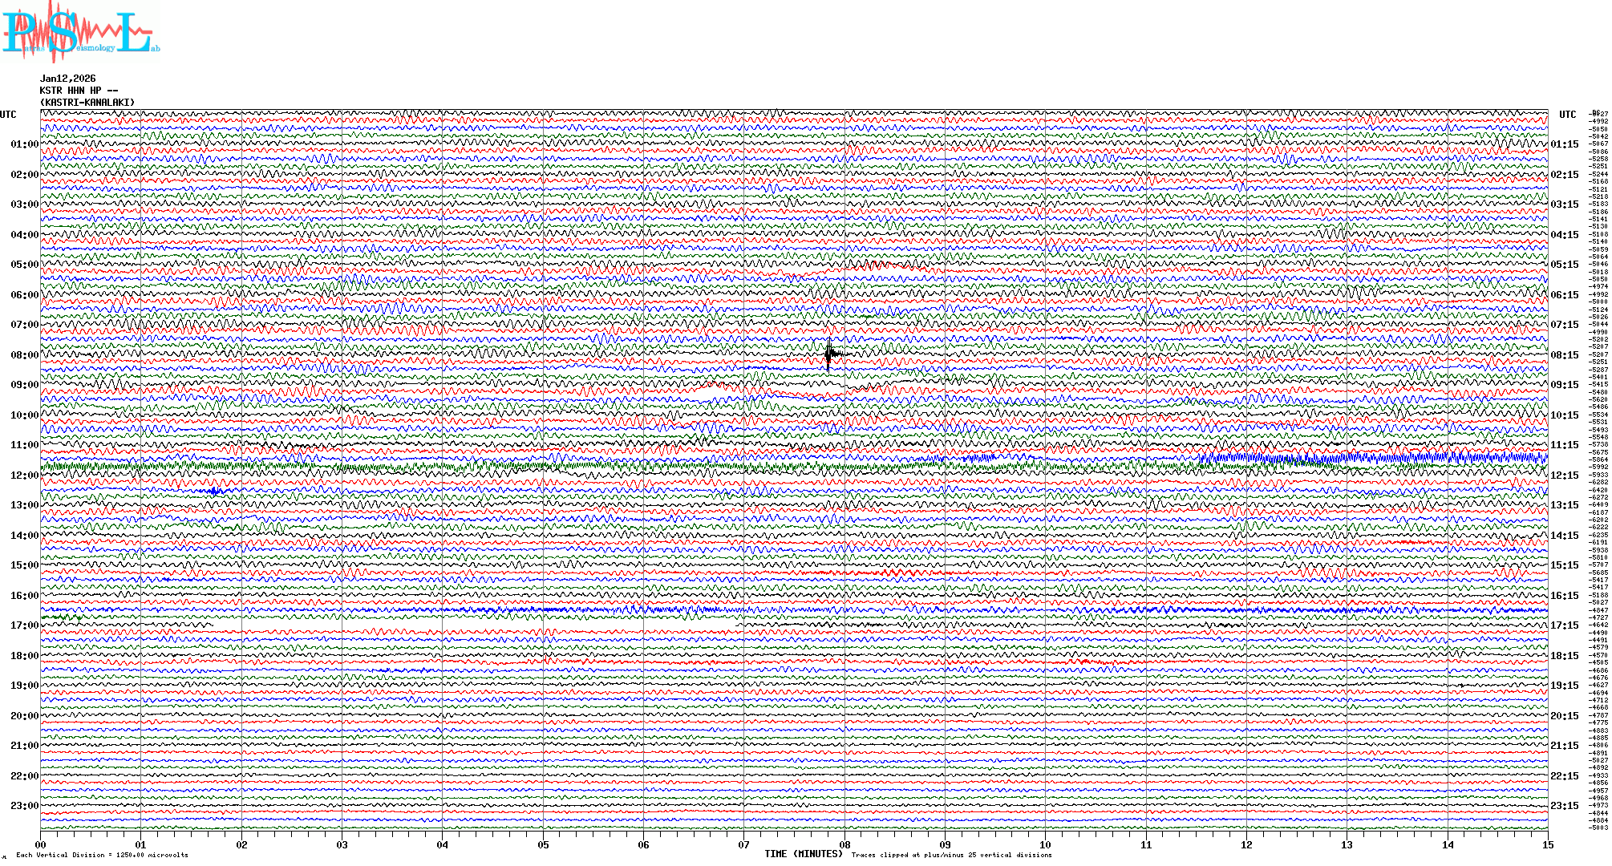Click minute marker 07 on bottom axis
Image resolution: width=1612 pixels, height=866 pixels.
744,844
